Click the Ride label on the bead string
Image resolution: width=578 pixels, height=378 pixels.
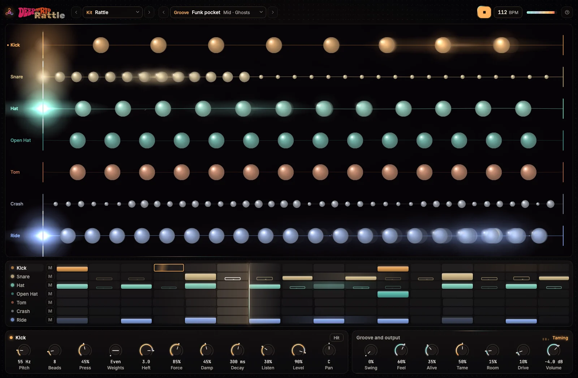[15, 236]
